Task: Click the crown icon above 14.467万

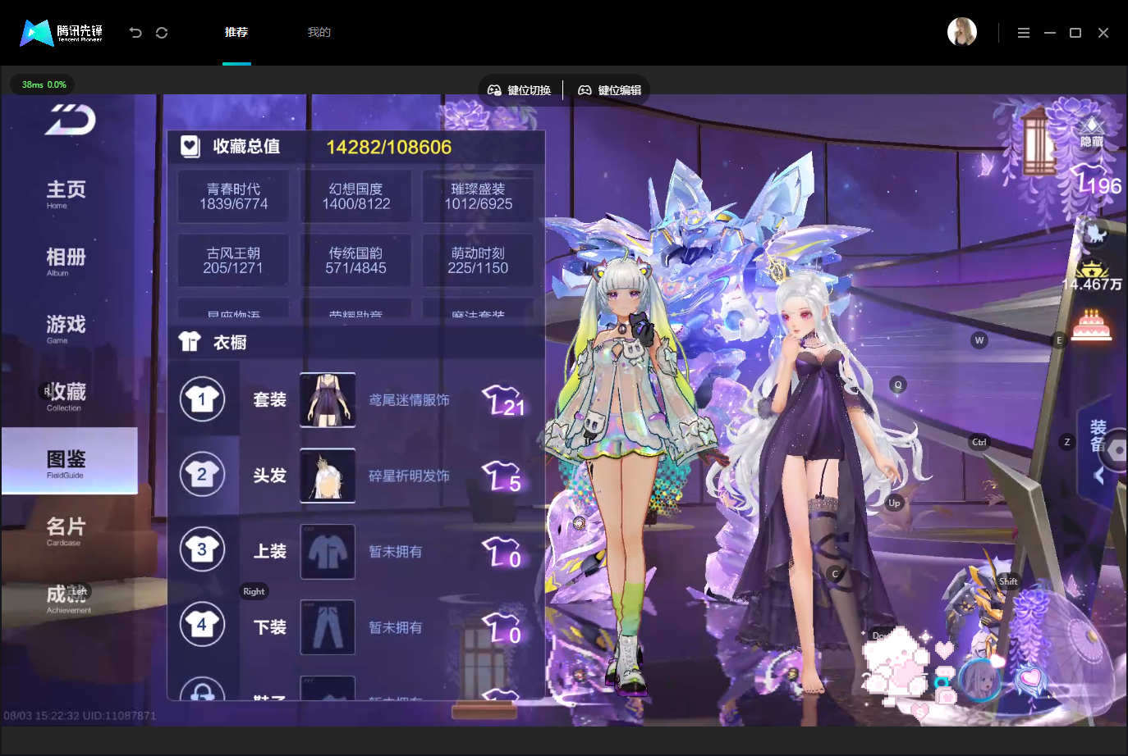Action: click(x=1093, y=269)
